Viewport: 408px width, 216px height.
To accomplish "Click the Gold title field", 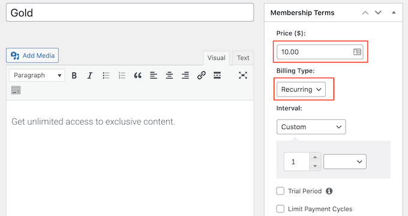I will click(x=130, y=13).
